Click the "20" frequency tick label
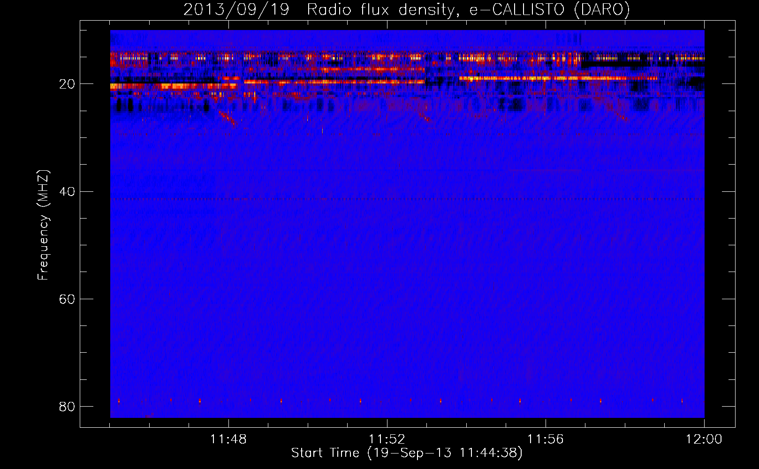The height and width of the screenshot is (469, 759). pos(67,84)
